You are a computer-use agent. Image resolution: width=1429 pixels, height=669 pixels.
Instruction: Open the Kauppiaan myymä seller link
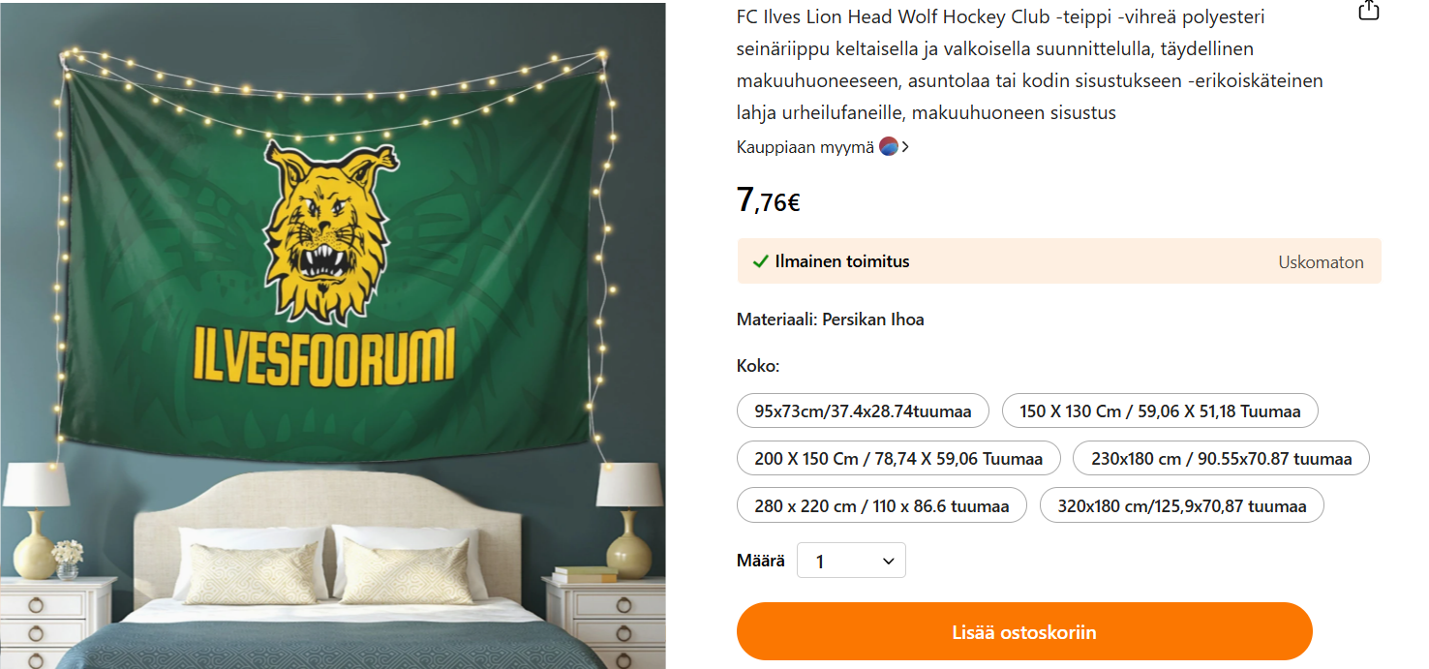(805, 147)
